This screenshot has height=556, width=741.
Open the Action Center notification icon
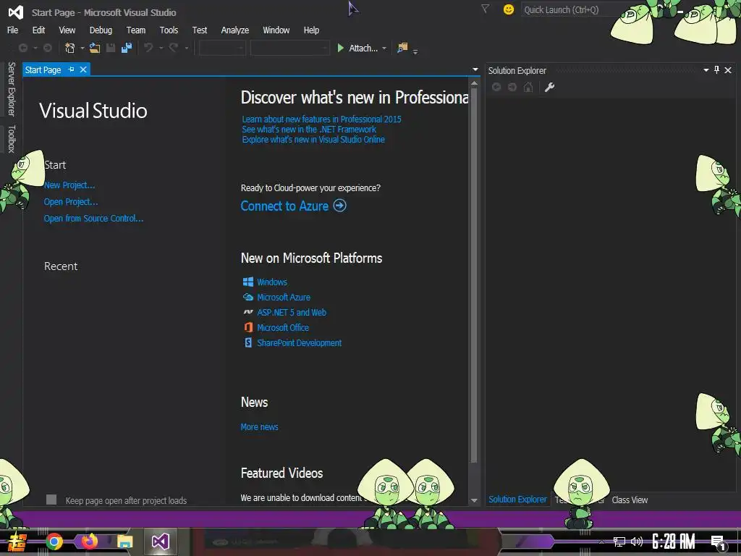click(719, 542)
